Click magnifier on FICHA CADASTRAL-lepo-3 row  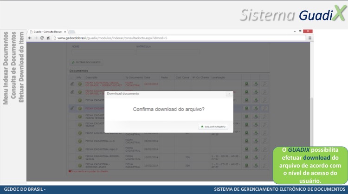(264, 149)
